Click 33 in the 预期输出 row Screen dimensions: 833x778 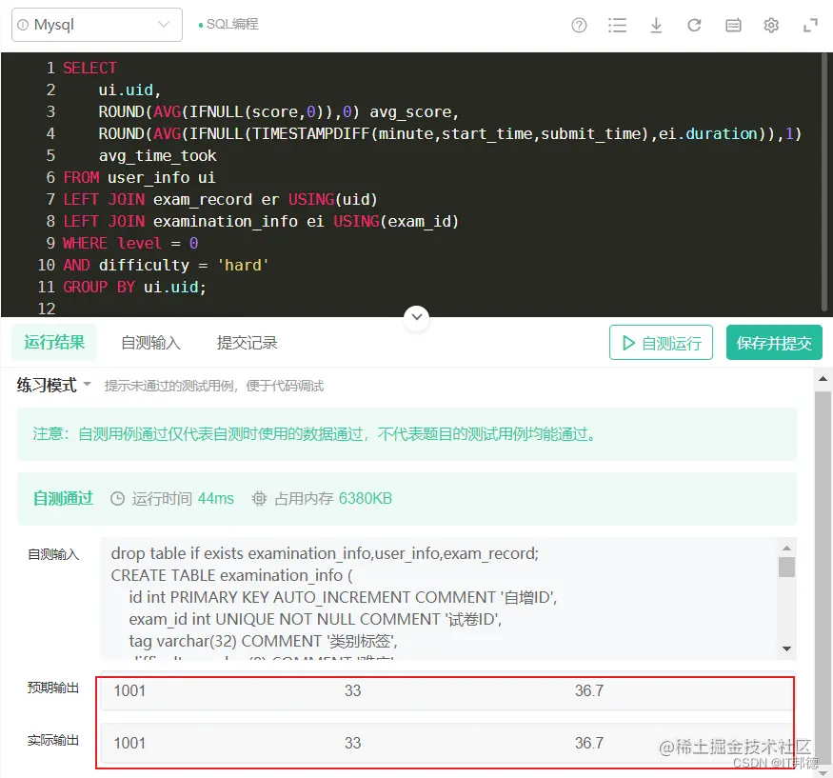click(353, 690)
